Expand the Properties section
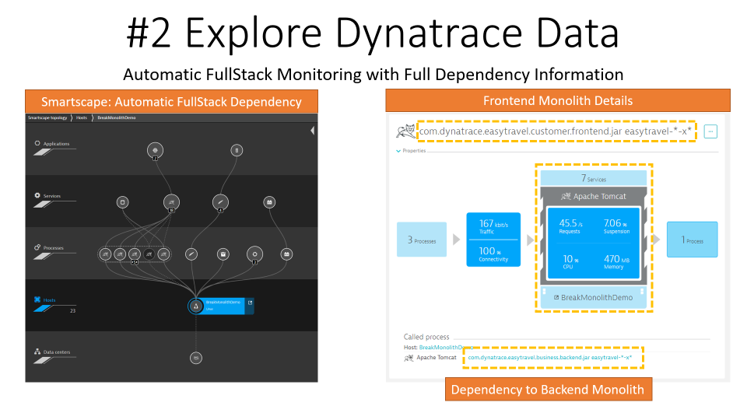The height and width of the screenshot is (420, 747). pyautogui.click(x=411, y=151)
